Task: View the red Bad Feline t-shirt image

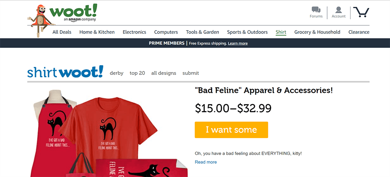Action: [110, 125]
